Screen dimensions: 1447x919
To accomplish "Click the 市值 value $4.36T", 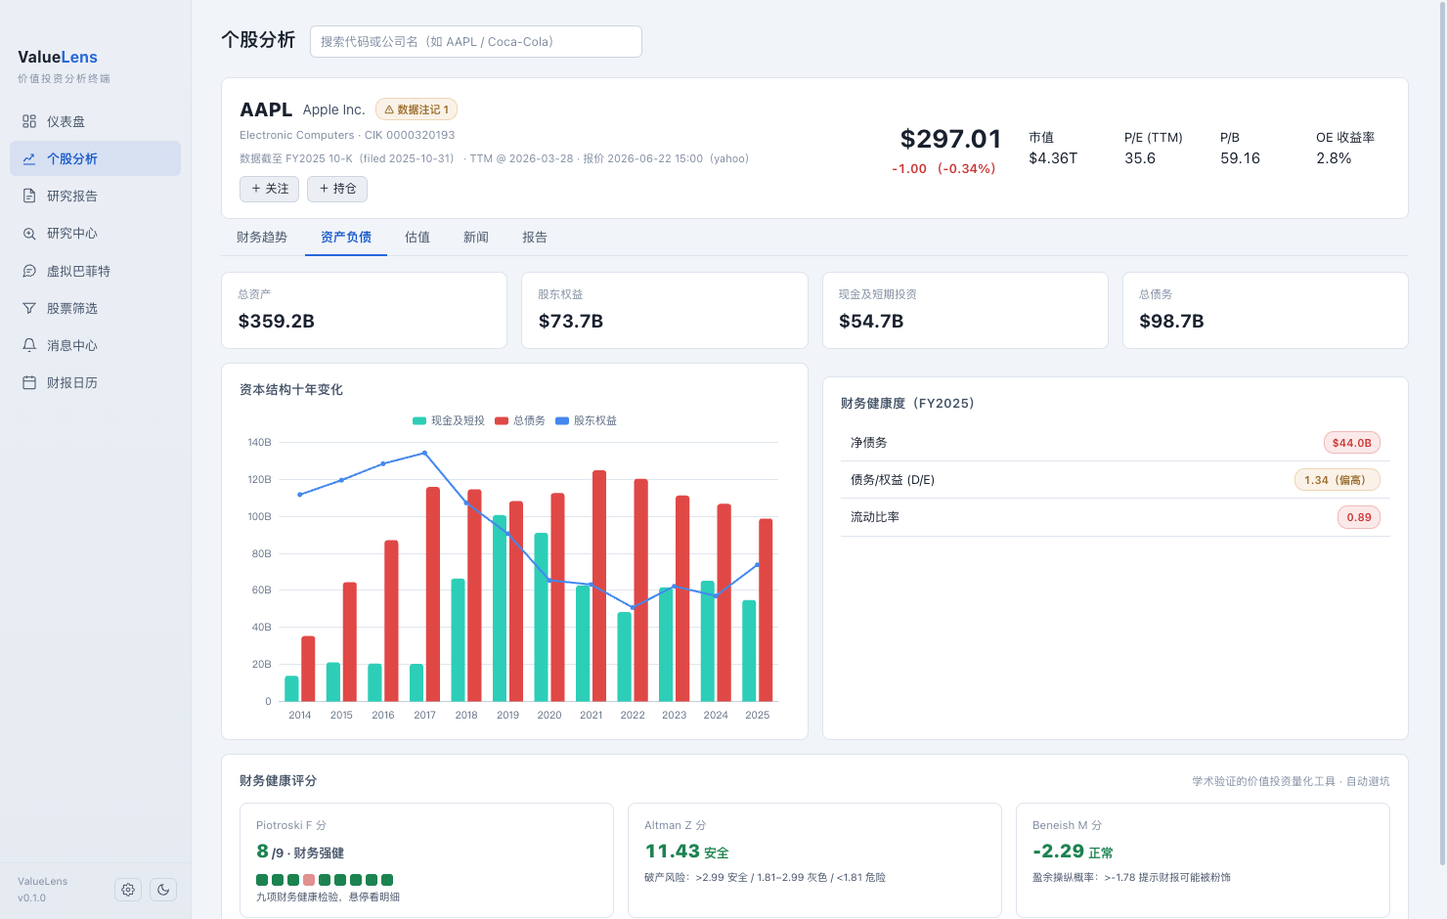I will pyautogui.click(x=1053, y=158).
